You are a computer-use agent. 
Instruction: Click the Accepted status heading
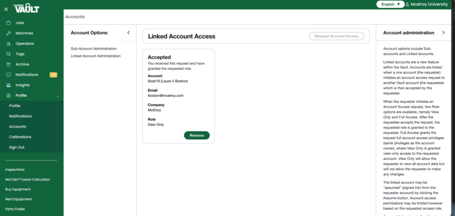pos(160,57)
